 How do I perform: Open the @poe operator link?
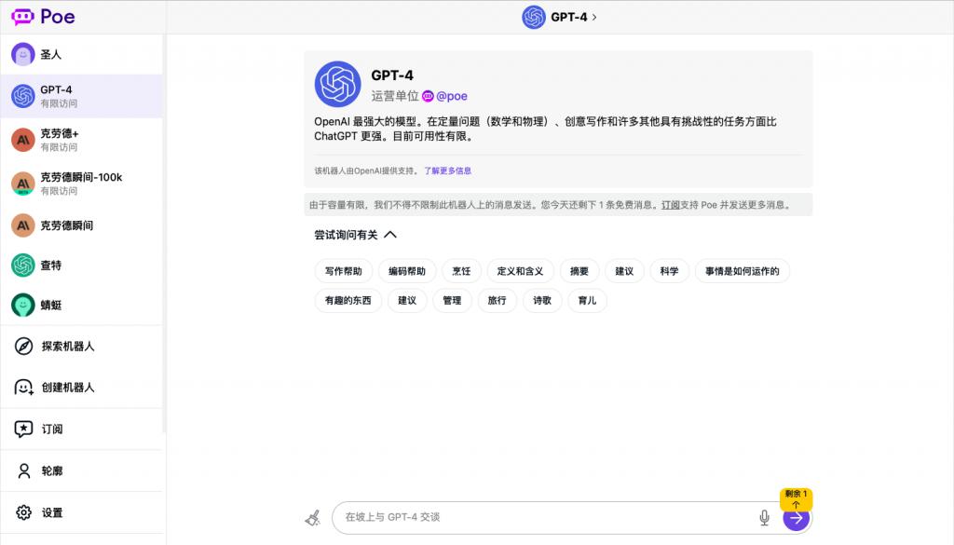(x=452, y=96)
